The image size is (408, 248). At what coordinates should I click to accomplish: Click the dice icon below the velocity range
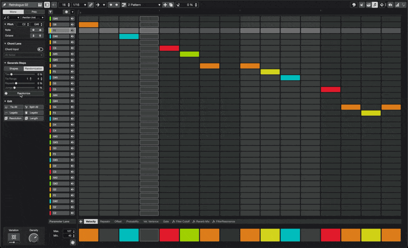click(73, 242)
